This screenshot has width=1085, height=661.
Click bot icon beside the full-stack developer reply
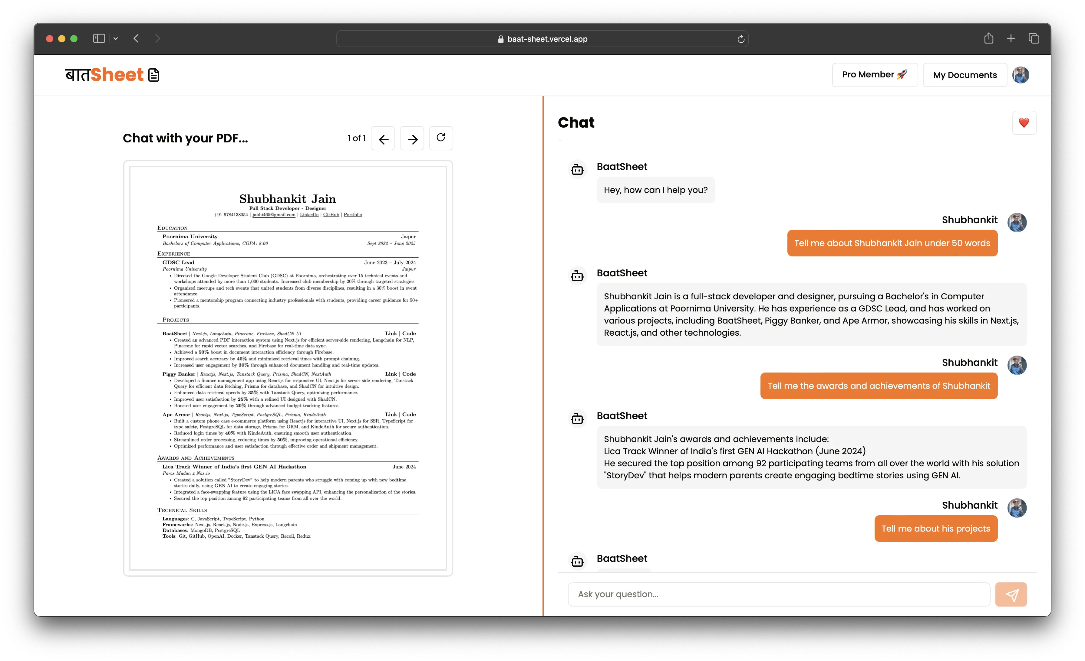(x=577, y=276)
